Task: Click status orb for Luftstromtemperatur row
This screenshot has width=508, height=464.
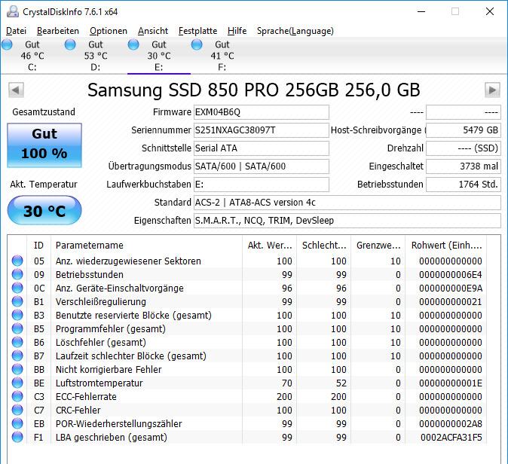Action: pyautogui.click(x=17, y=383)
